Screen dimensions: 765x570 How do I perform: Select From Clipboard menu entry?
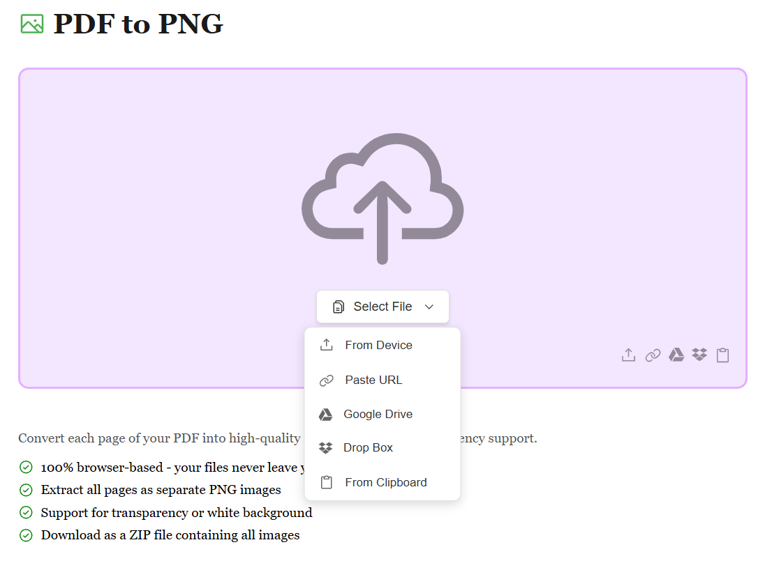[x=385, y=482]
